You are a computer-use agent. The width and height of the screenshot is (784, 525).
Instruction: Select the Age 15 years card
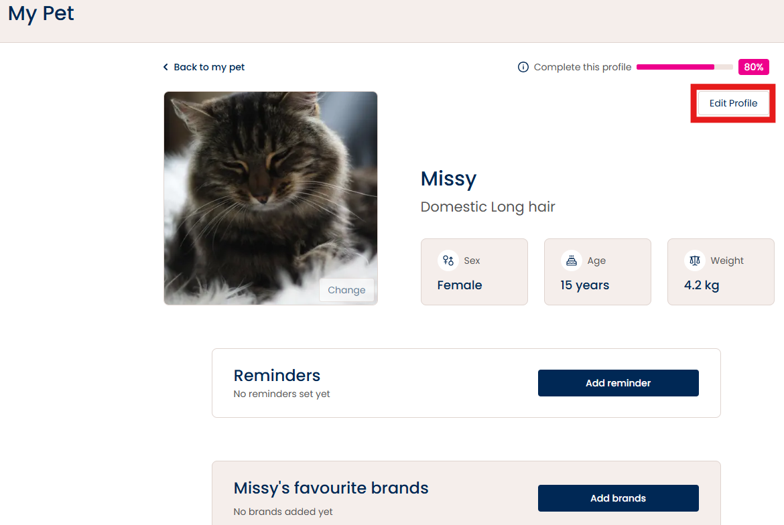pos(598,272)
